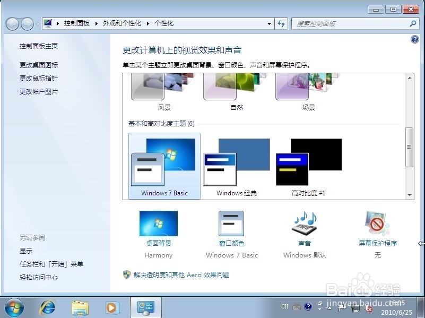
Task: Open 屏幕保护程序 settings icon
Action: point(377,224)
